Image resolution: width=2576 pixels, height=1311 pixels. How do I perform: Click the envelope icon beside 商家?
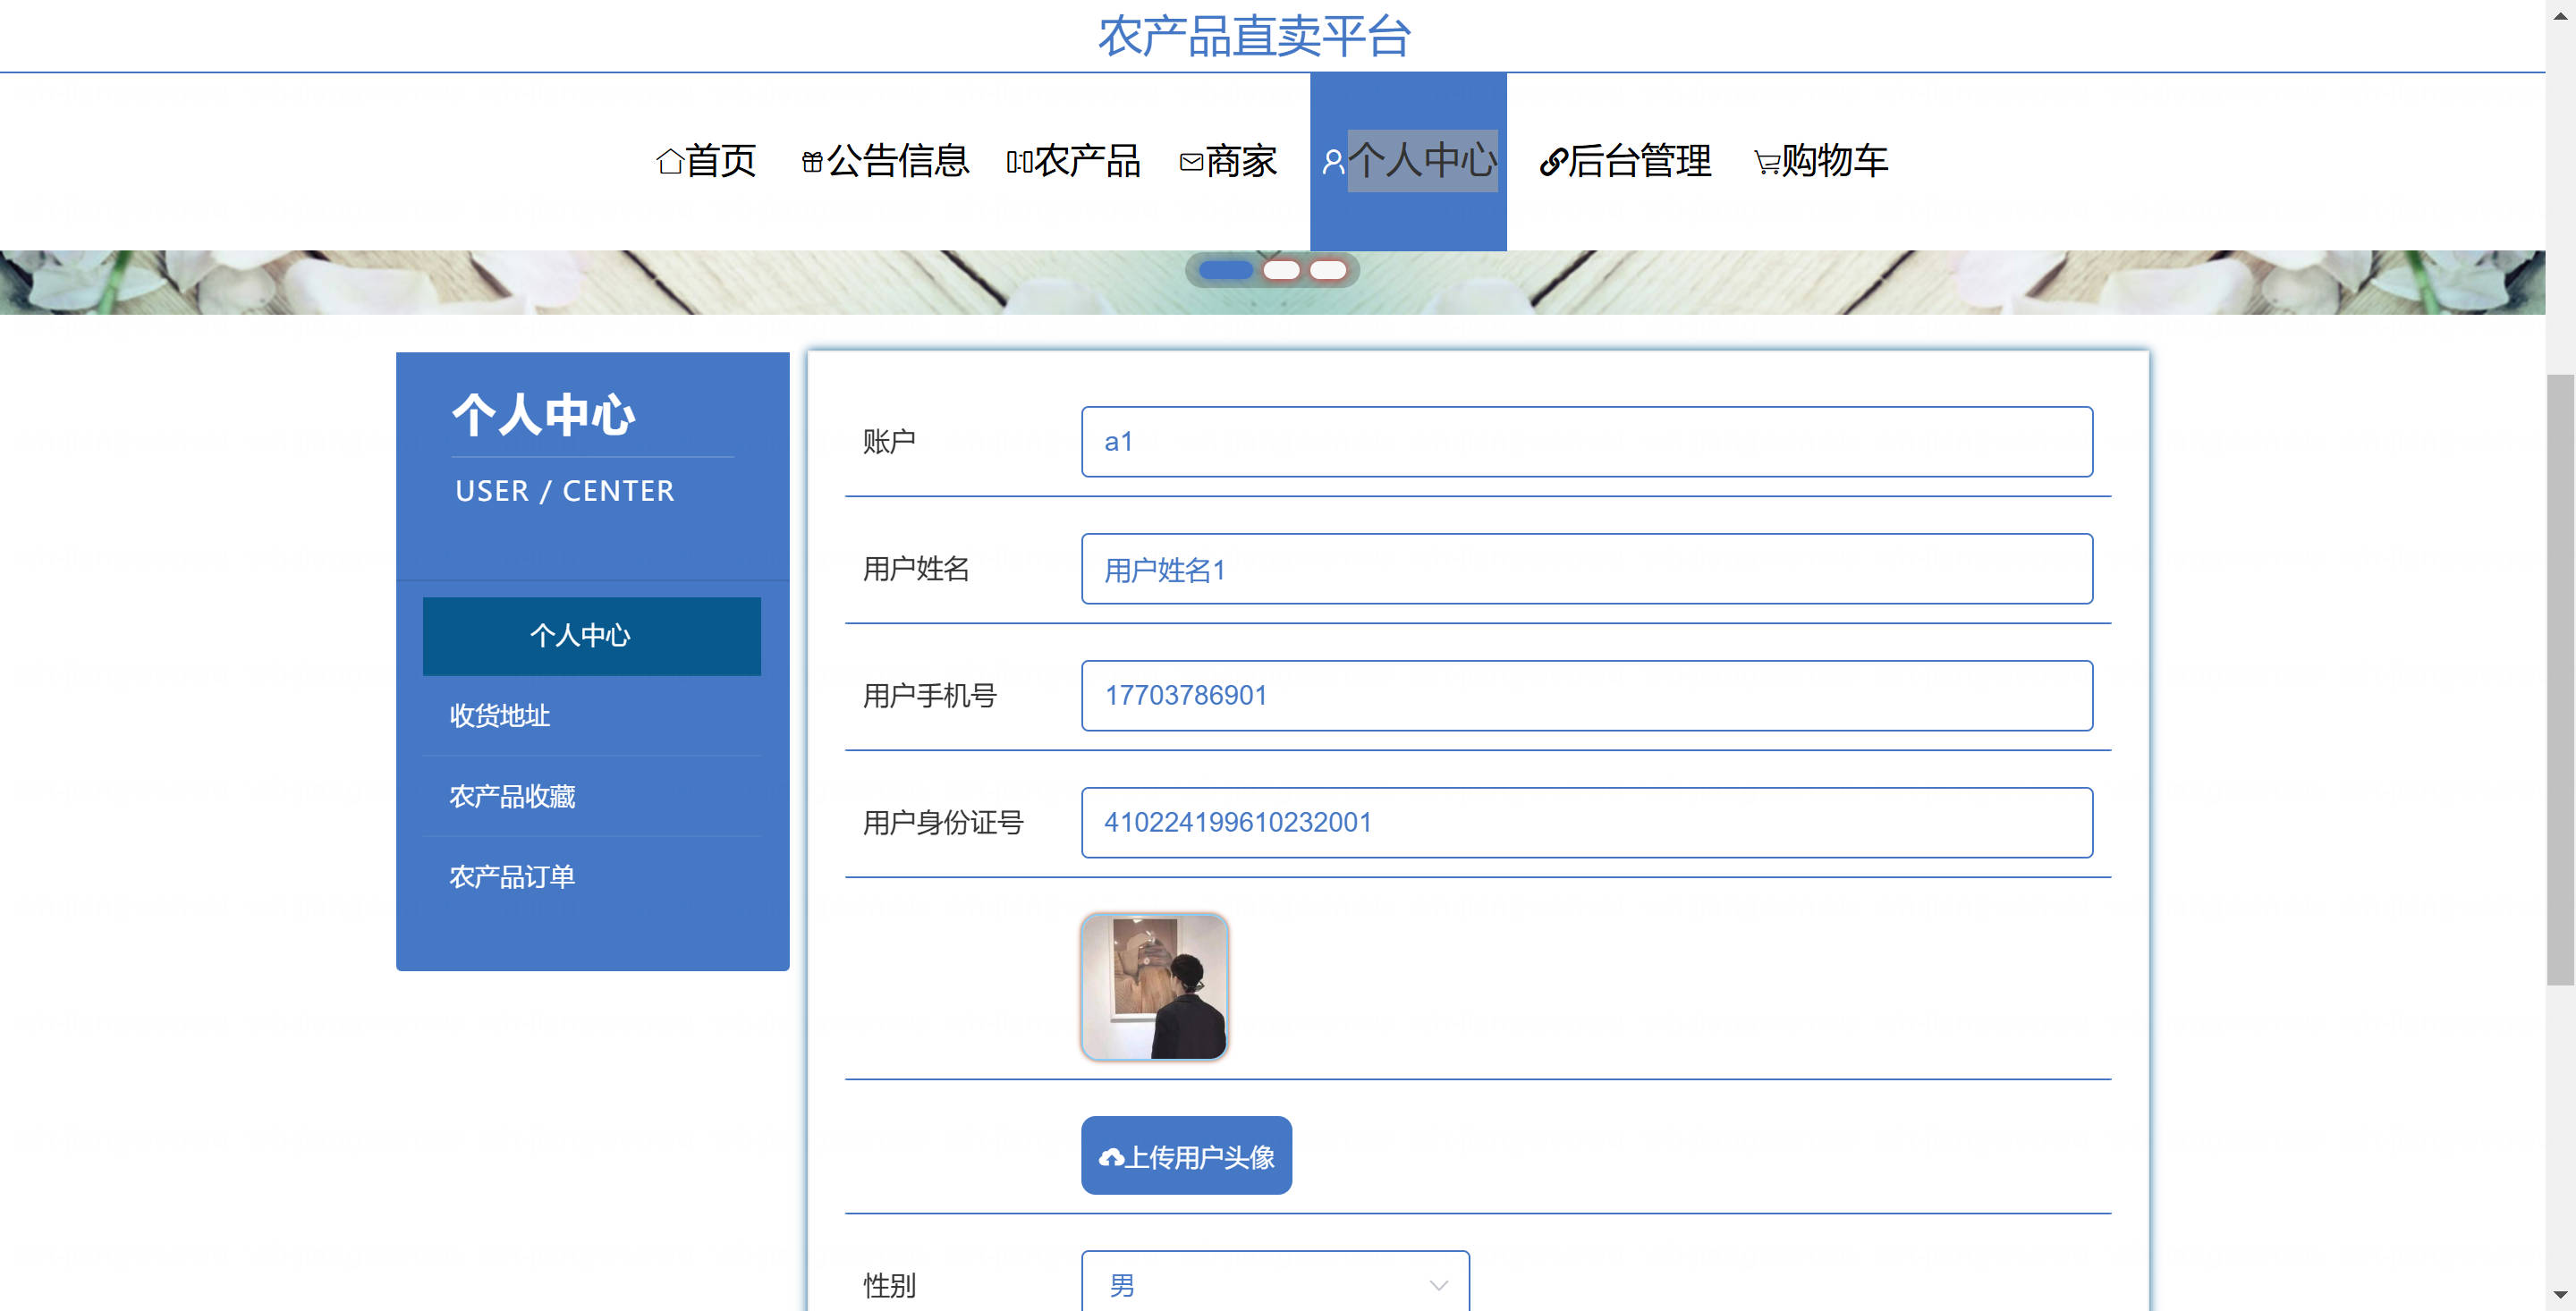[x=1191, y=161]
